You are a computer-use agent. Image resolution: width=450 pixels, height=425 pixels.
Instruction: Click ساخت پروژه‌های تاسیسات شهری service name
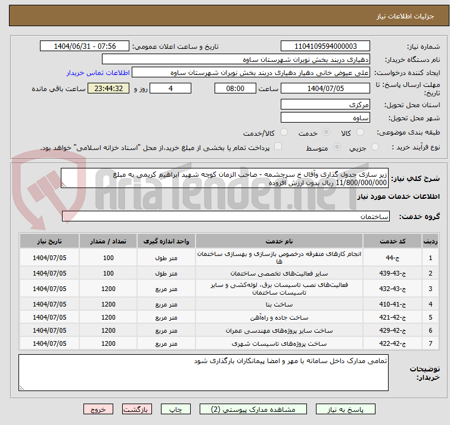tap(280, 343)
